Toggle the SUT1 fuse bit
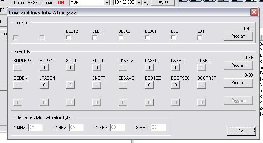The image size is (263, 143). click(70, 67)
